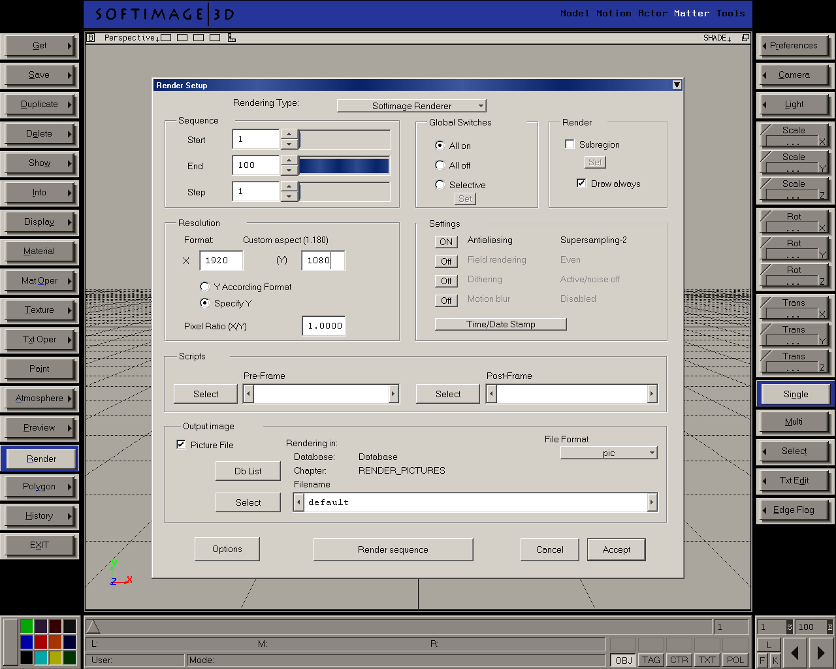Click the viewport maximize icon next to SHADE

(x=745, y=38)
